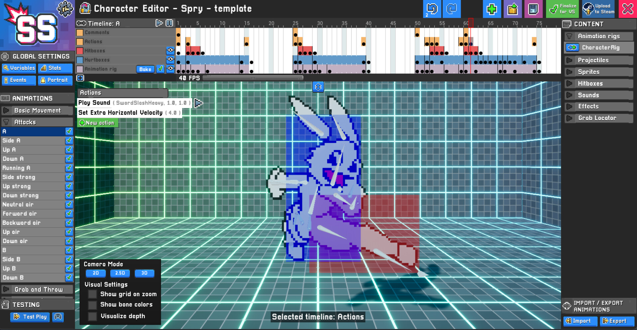Hide the Hitboxes track with its eye toggle
The height and width of the screenshot is (330, 637).
[x=170, y=51]
